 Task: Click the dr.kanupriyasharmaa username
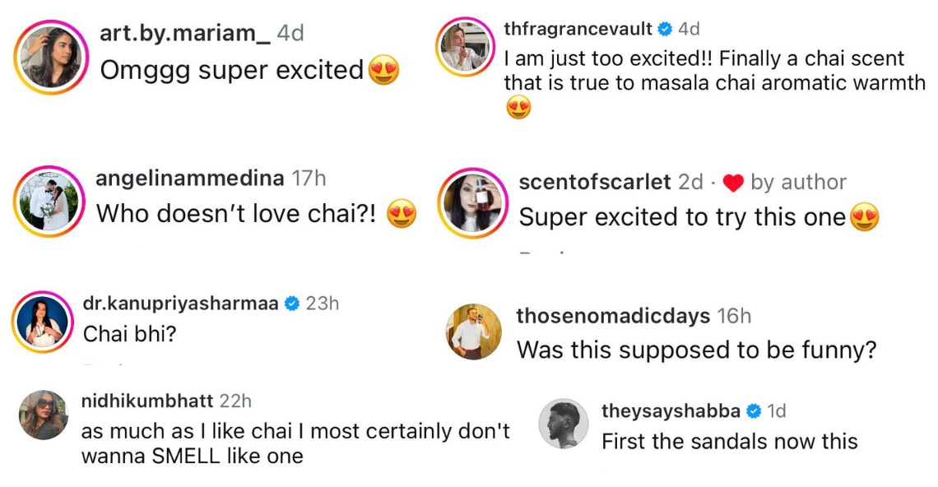(180, 303)
